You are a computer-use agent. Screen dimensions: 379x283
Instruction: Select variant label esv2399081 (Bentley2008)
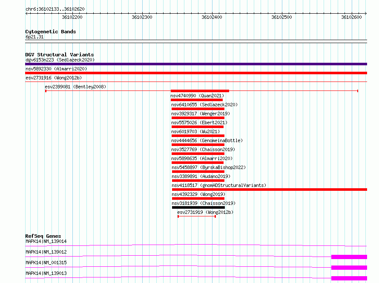tap(75, 87)
